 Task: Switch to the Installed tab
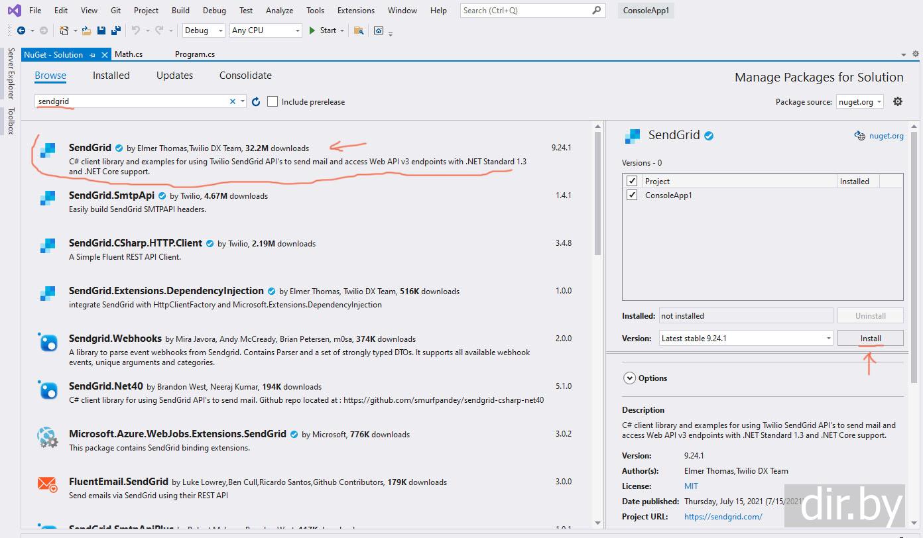pos(111,76)
